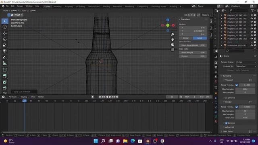This screenshot has height=145, width=258.
Task: Open the Object Data properties green triangle icon
Action: 216,117
